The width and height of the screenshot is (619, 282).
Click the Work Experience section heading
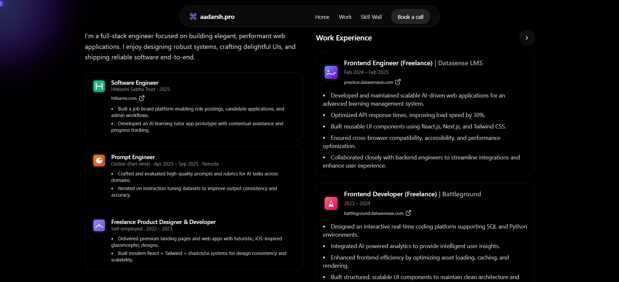344,38
